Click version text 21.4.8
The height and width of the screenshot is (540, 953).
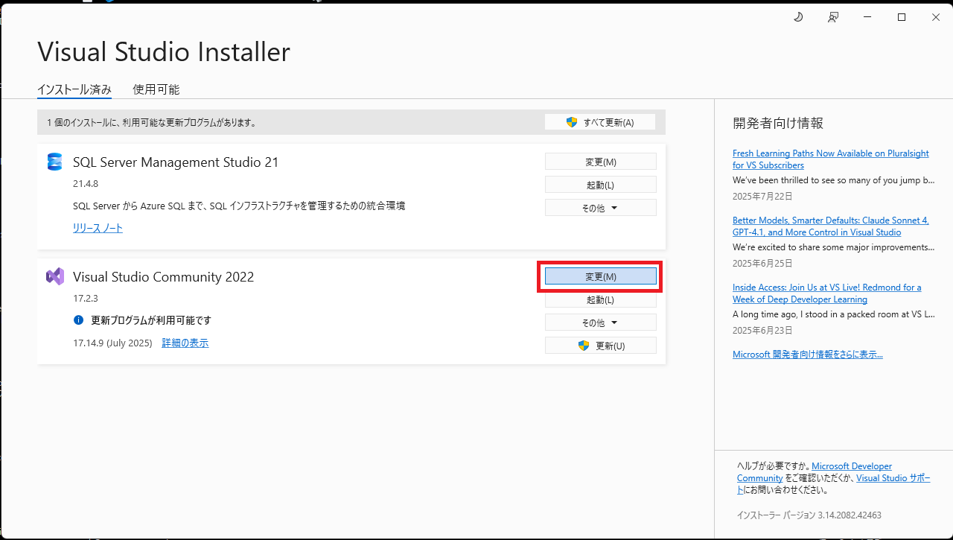86,183
